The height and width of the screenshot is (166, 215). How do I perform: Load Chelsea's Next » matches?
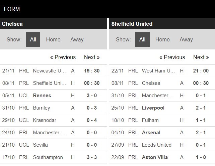tap(92, 57)
